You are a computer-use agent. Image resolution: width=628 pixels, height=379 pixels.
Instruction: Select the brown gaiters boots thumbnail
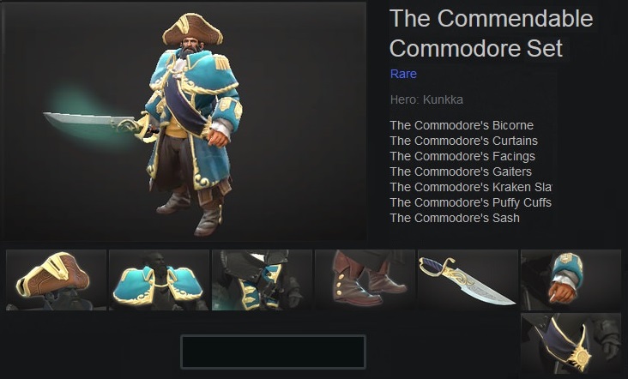[365, 280]
